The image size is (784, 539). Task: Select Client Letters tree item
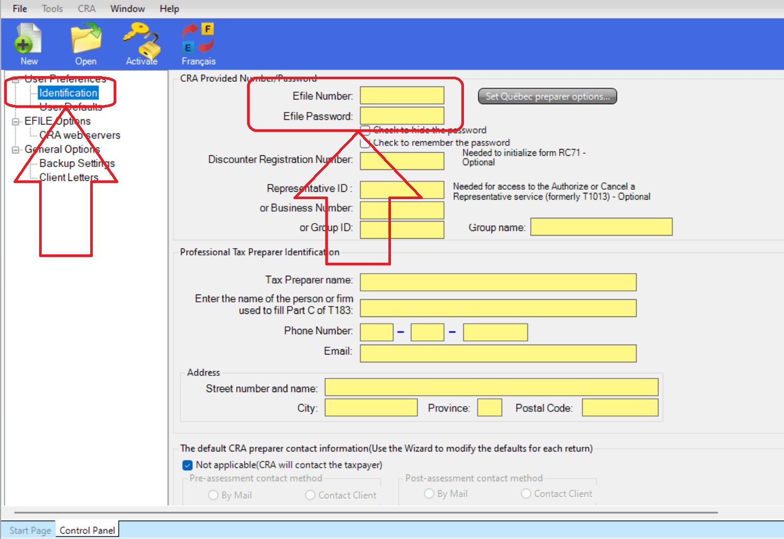(x=69, y=177)
